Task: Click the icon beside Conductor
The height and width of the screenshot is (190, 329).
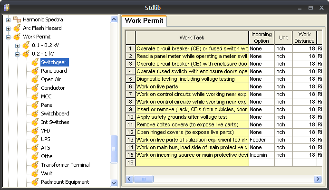Action: (35, 88)
